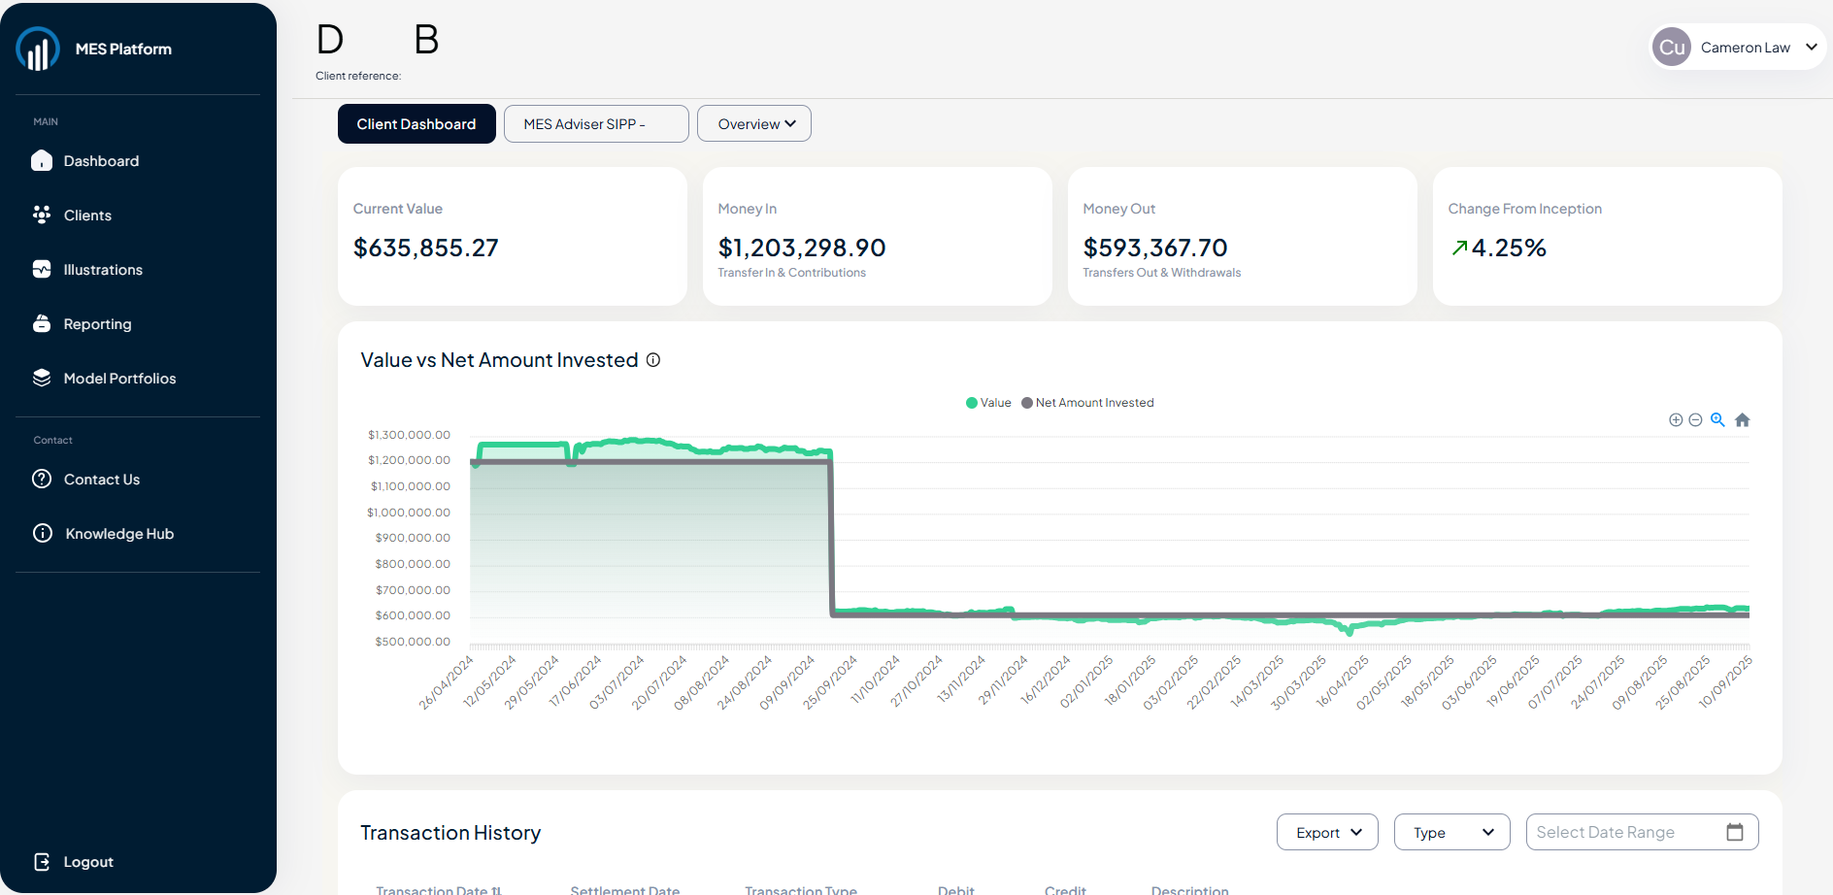The width and height of the screenshot is (1833, 895).
Task: Click the MES Platform logo
Action: [x=38, y=49]
